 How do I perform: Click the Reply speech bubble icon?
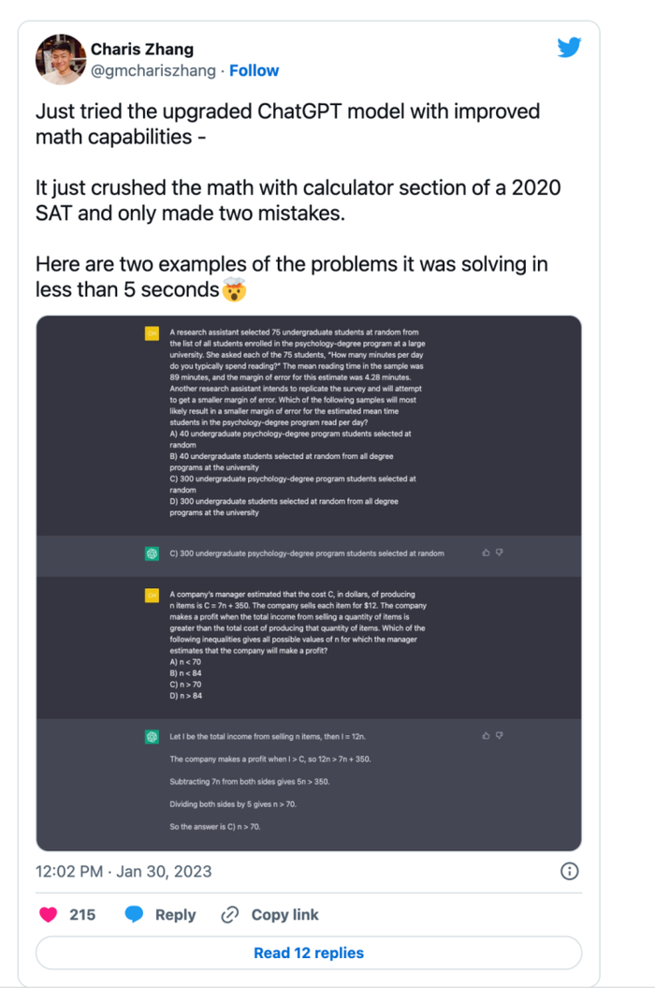coord(134,915)
